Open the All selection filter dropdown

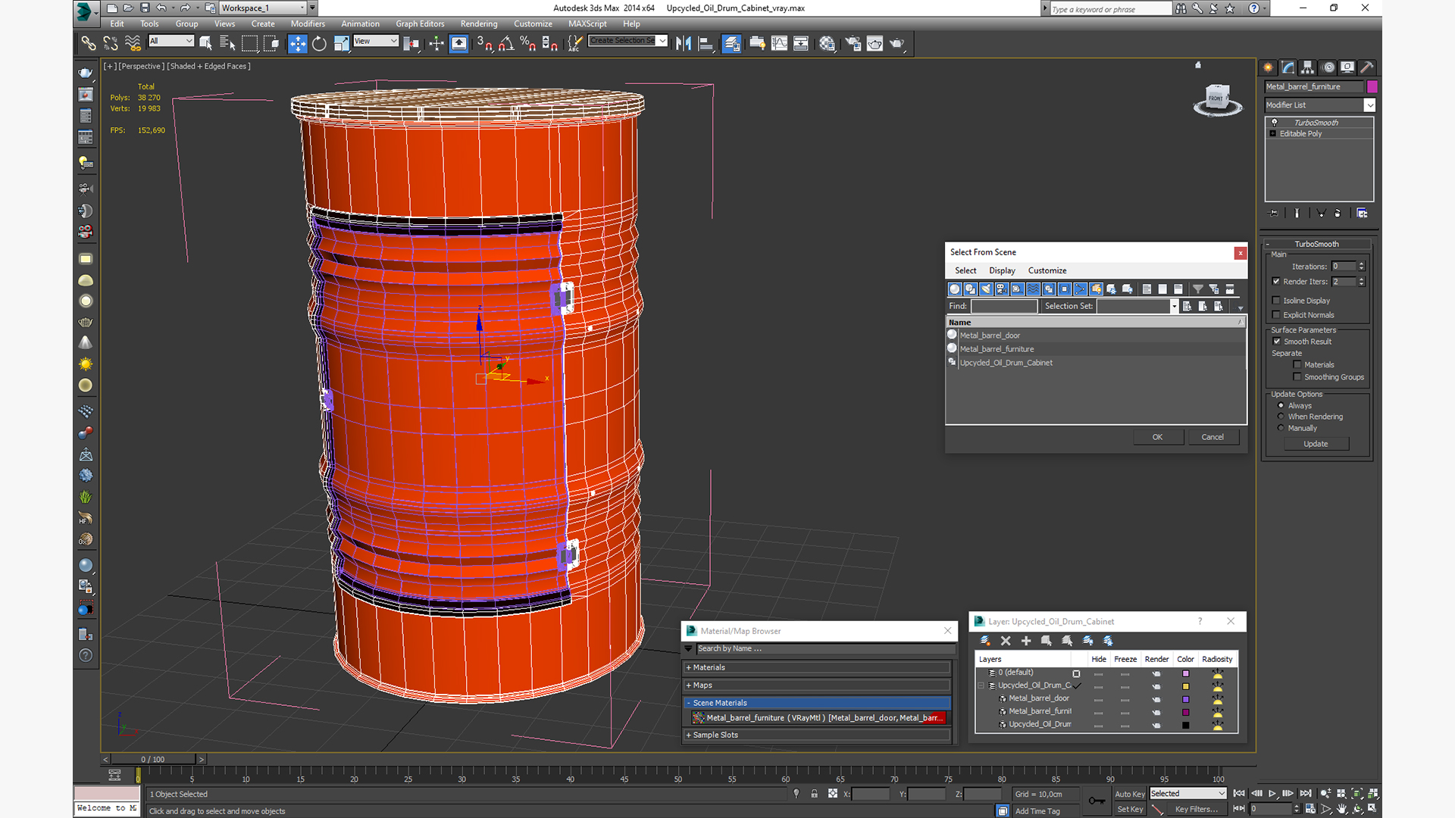coord(171,41)
